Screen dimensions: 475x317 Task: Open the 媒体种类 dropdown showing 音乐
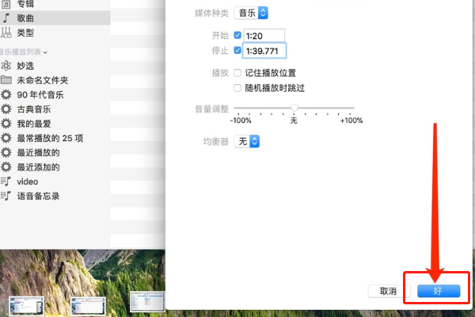[x=251, y=13]
